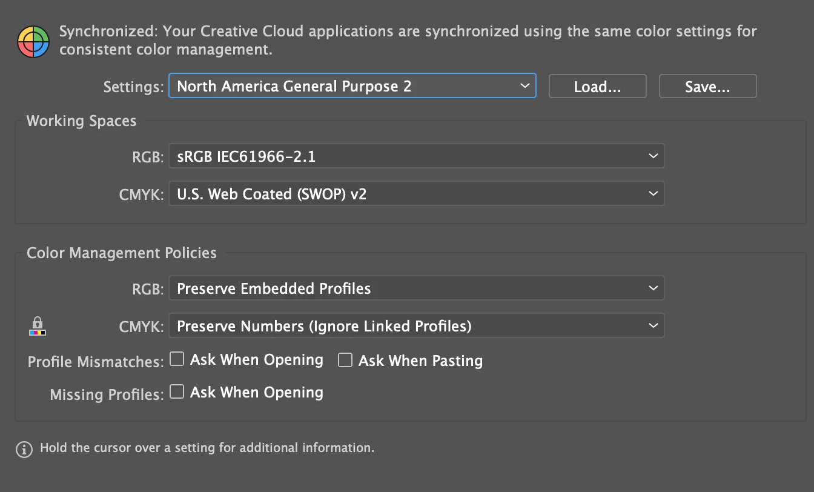Open the Preserve Numbers policy dropdown
The width and height of the screenshot is (814, 492).
click(x=416, y=326)
